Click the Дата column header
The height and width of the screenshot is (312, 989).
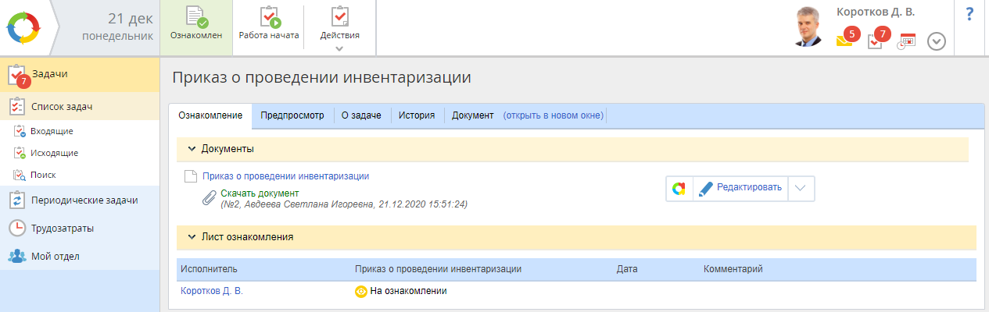[627, 269]
